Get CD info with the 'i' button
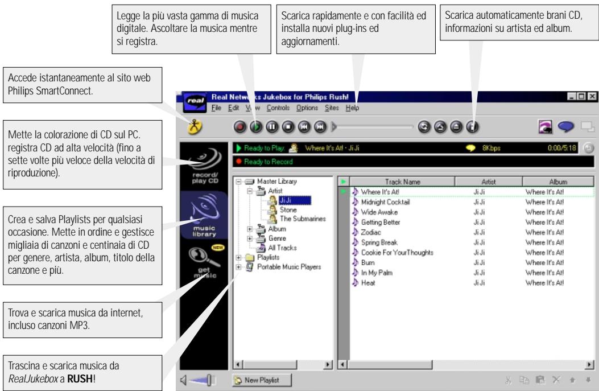The height and width of the screenshot is (391, 599). 472,126
